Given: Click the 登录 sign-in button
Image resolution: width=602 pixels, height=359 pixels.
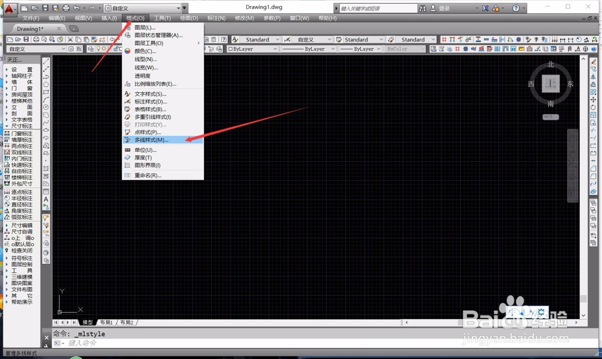Looking at the screenshot, I should pyautogui.click(x=441, y=8).
